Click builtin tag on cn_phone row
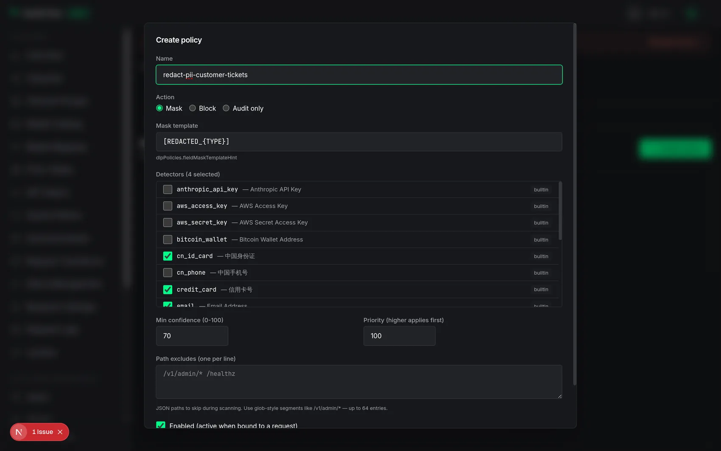This screenshot has width=721, height=451. (541, 273)
